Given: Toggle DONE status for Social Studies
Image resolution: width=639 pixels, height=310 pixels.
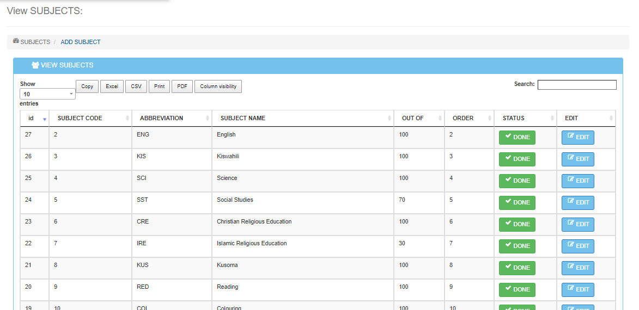Looking at the screenshot, I should click(x=517, y=203).
